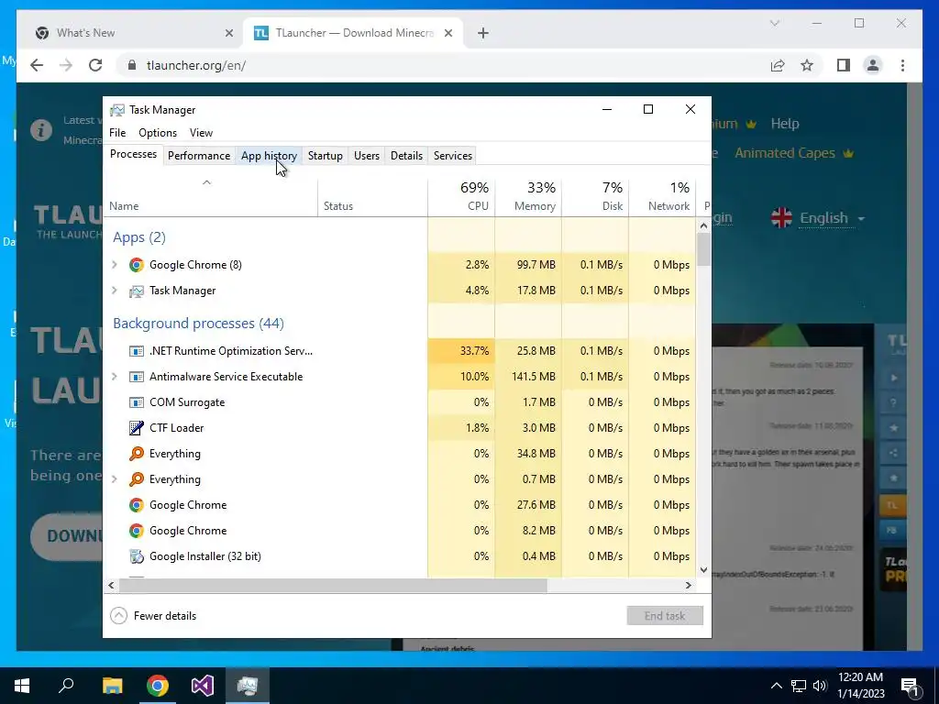The height and width of the screenshot is (704, 939).
Task: Sort processes by CPU column
Action: 461,197
